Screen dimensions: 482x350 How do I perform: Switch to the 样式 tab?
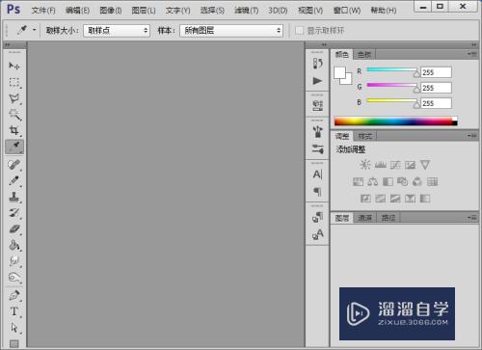coord(365,136)
